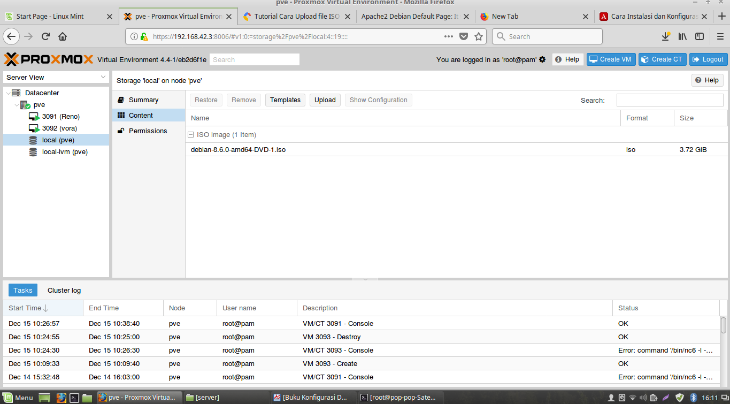Open Help in the Proxmox header
This screenshot has height=404, width=730.
tap(567, 59)
